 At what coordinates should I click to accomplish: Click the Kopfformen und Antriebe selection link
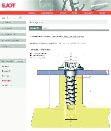pos(72,43)
